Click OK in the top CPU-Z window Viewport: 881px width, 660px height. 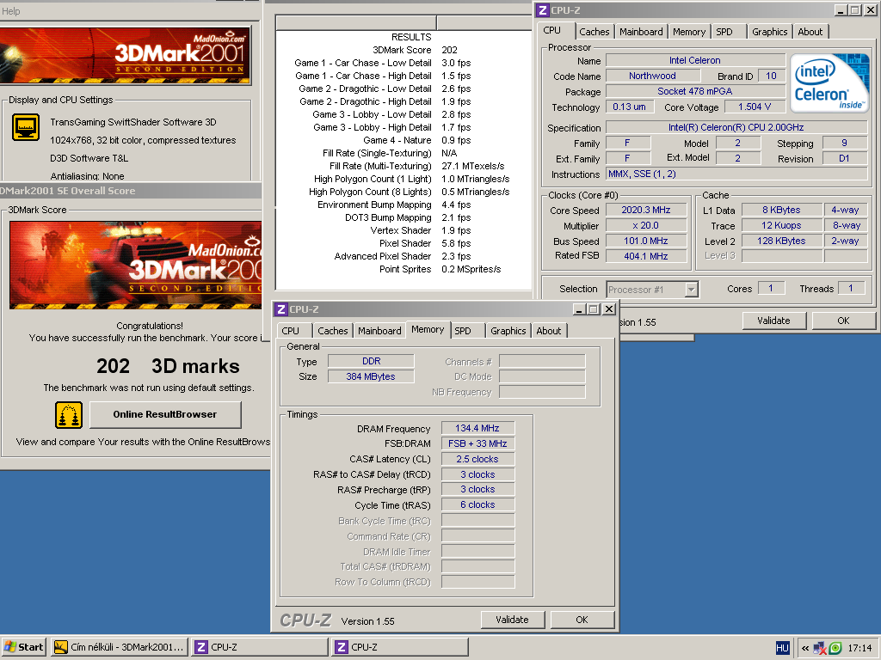843,321
